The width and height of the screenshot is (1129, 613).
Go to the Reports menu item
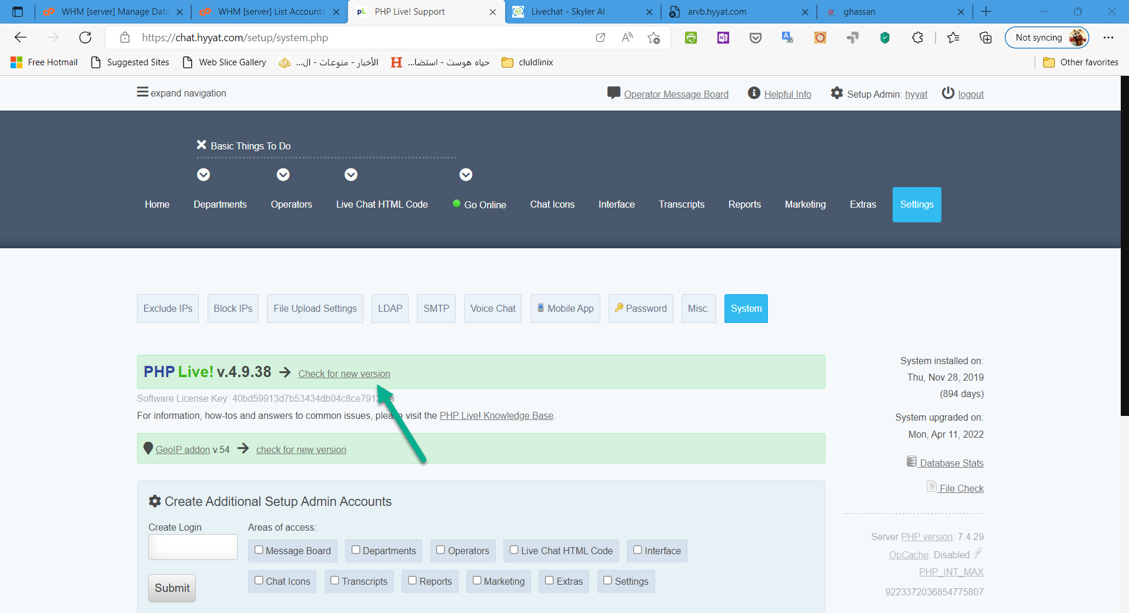[744, 205]
